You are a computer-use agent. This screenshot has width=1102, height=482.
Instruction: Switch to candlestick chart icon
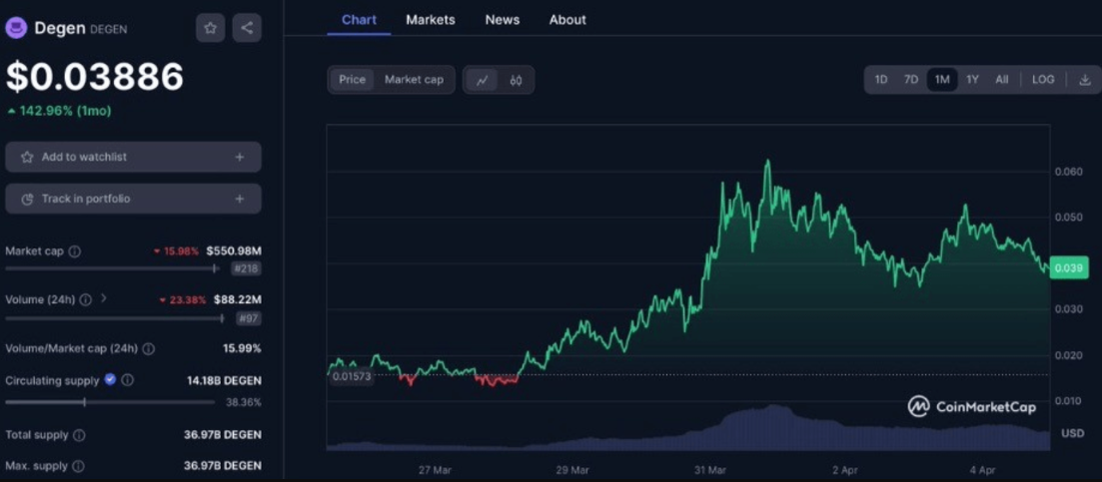[516, 80]
